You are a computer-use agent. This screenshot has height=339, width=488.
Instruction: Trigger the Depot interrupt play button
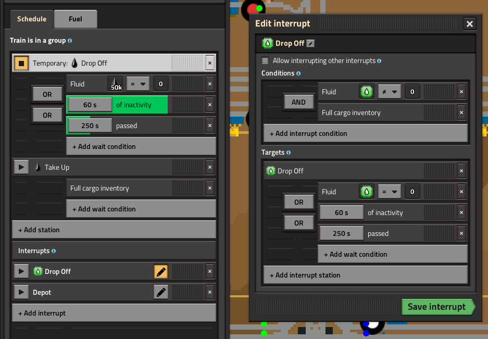[21, 292]
